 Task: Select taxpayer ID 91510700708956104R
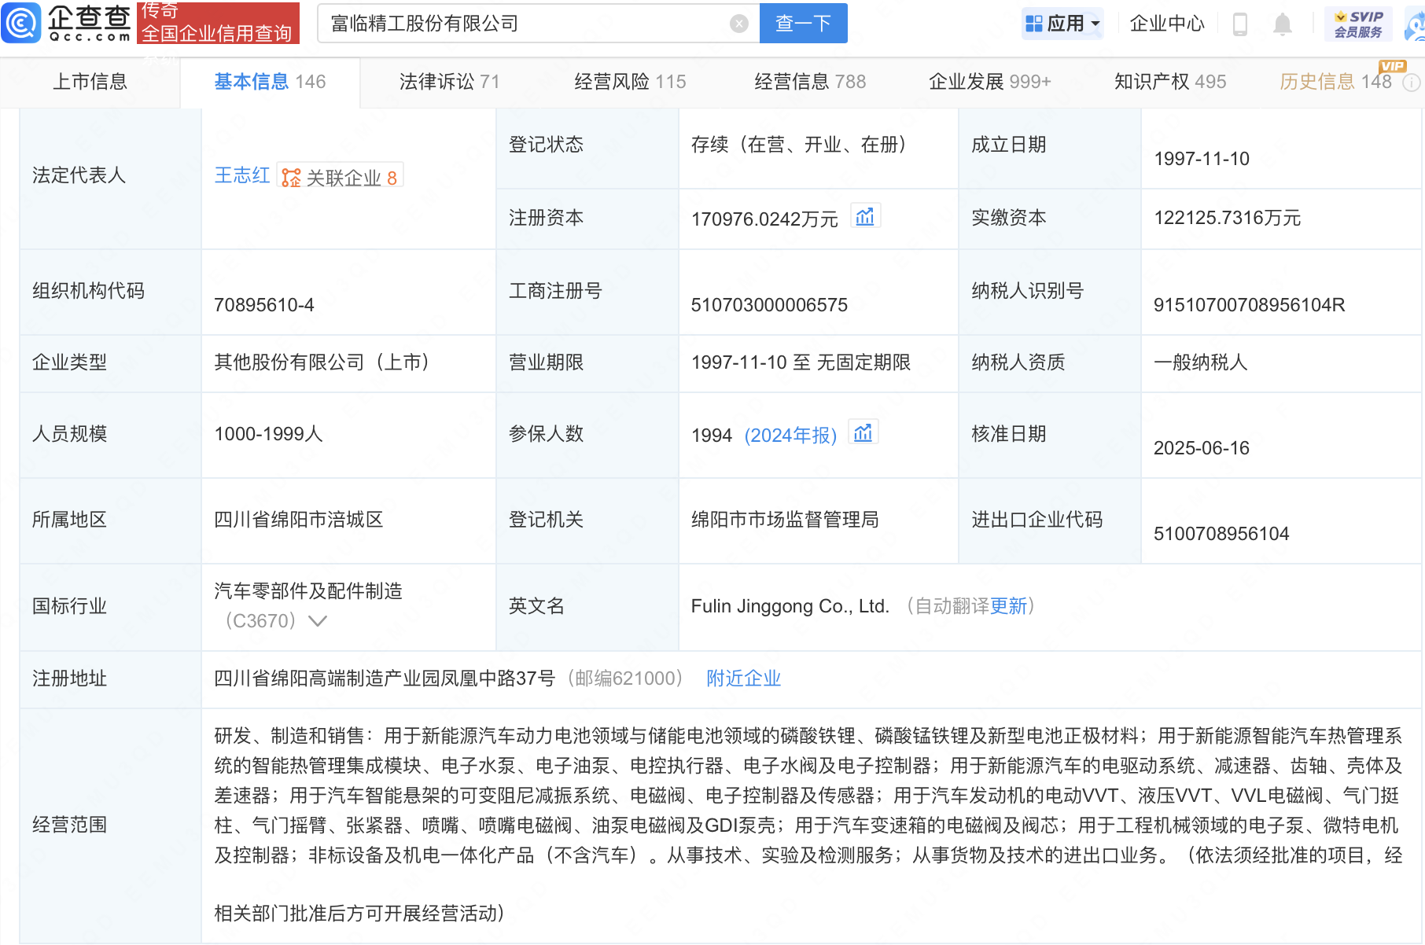[x=1250, y=305]
